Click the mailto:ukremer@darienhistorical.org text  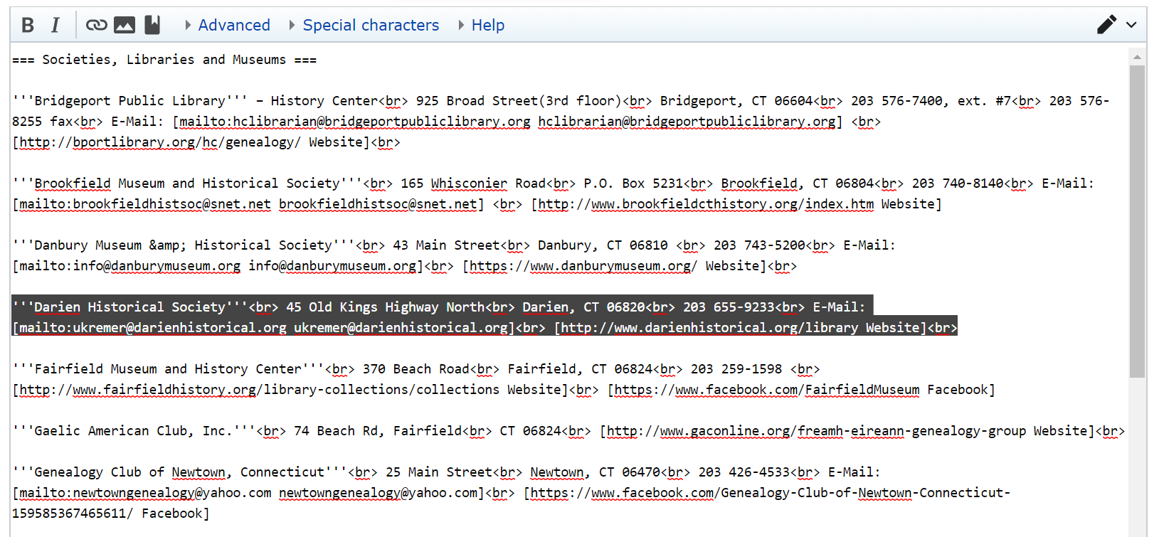coord(153,328)
